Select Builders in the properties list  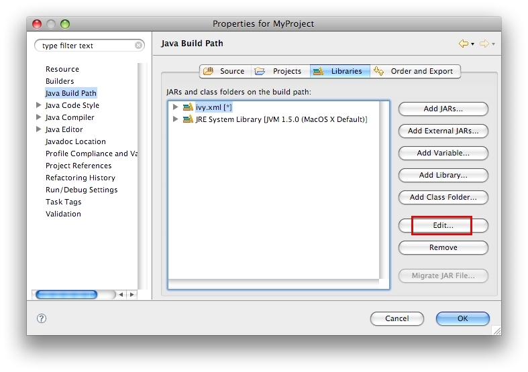click(x=60, y=81)
